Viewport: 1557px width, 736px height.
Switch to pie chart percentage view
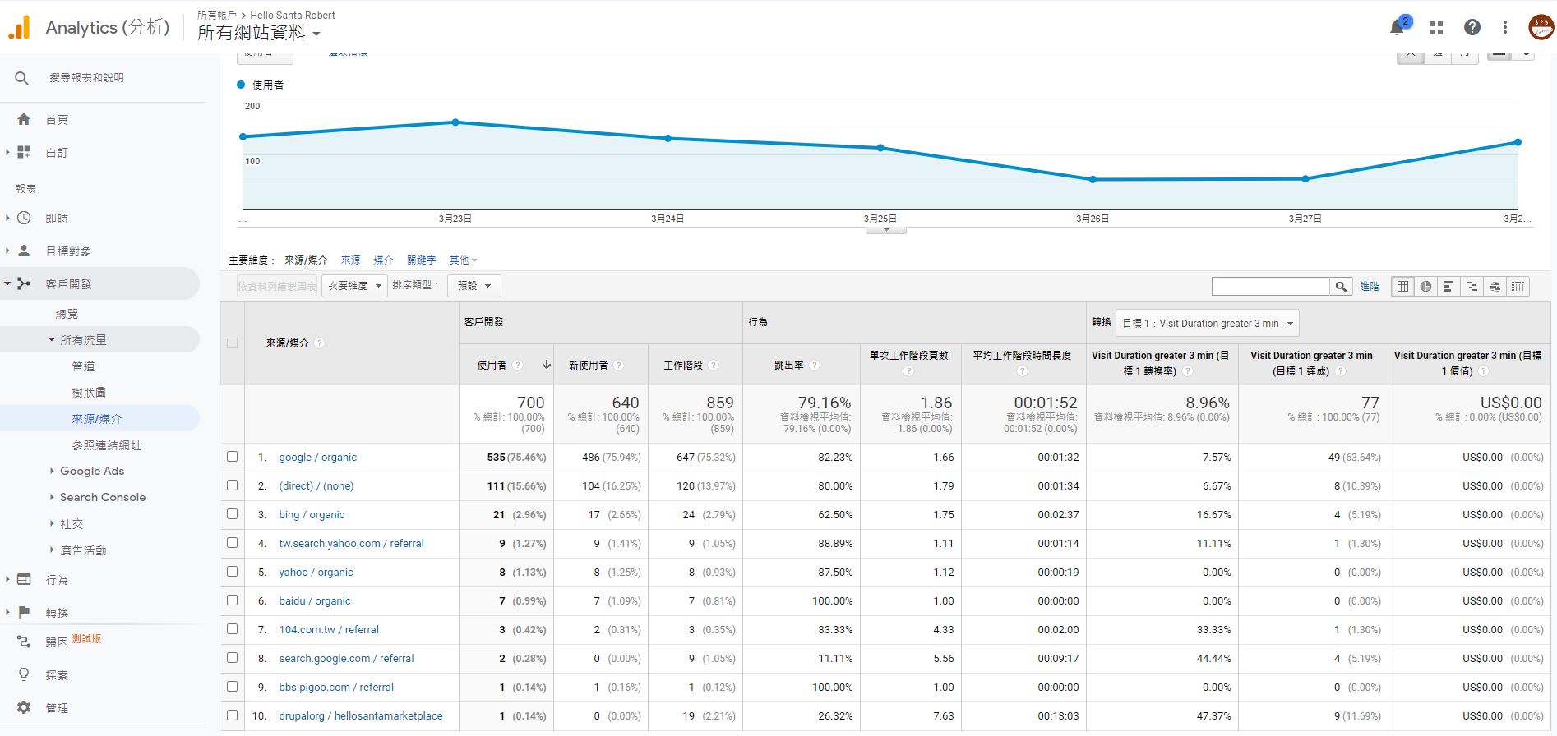1425,287
